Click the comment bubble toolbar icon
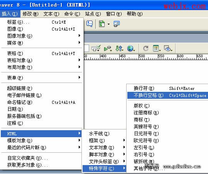208x174 pixels. tap(90, 24)
